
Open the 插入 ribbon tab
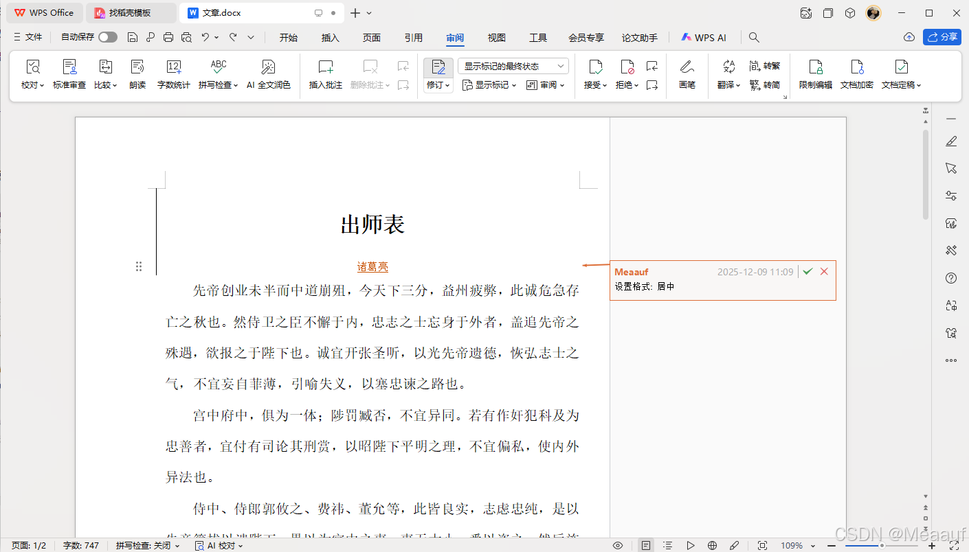(x=331, y=38)
